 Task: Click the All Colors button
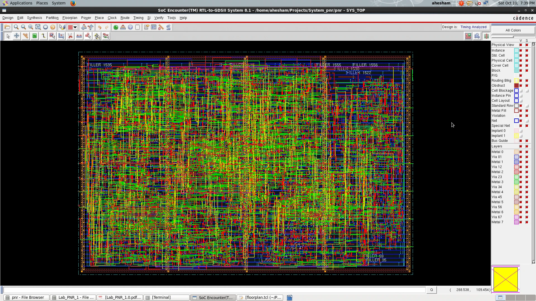(513, 30)
